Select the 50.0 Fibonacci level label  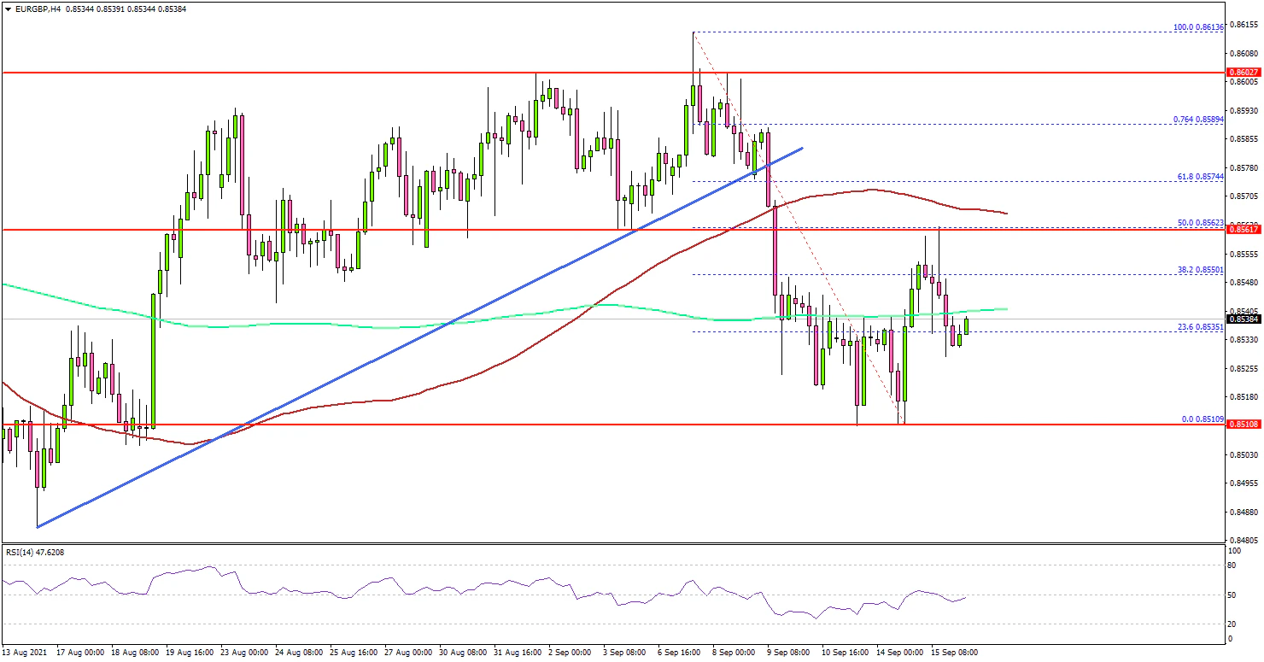click(x=1198, y=222)
